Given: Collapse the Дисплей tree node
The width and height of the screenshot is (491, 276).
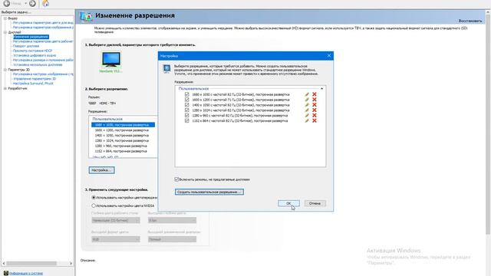Looking at the screenshot, I should [x=5, y=32].
